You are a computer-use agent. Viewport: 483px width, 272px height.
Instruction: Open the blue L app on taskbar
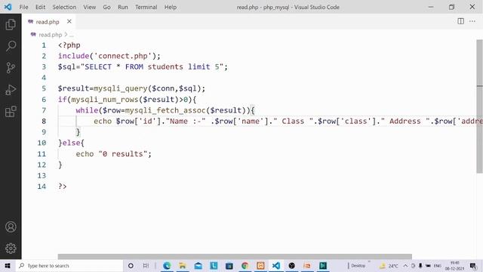click(214, 265)
